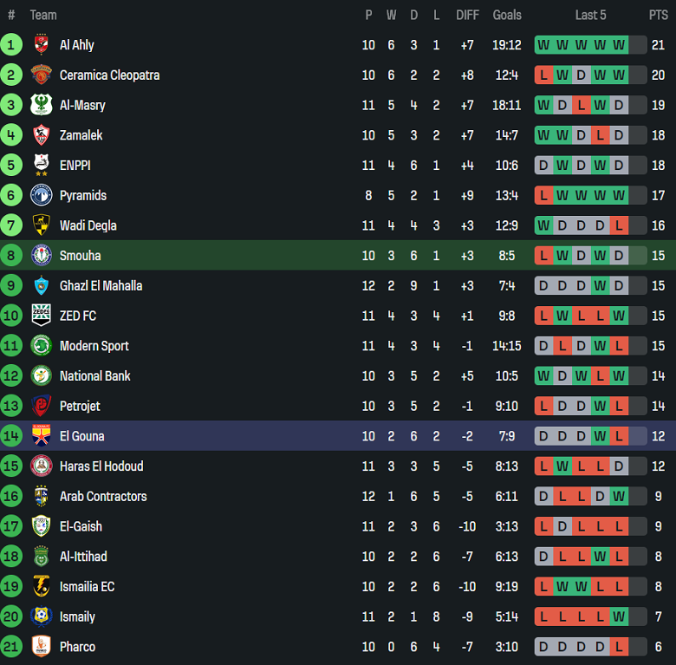
Task: Click the Last 5 column header
Action: point(590,15)
